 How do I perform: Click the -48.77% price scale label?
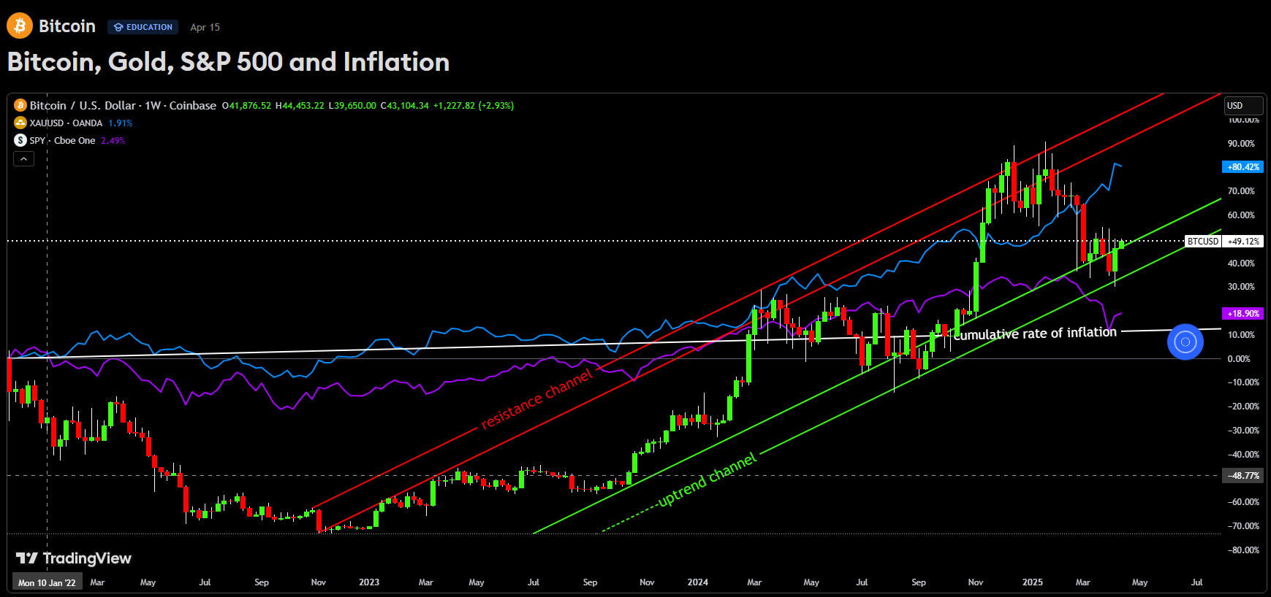(1242, 475)
